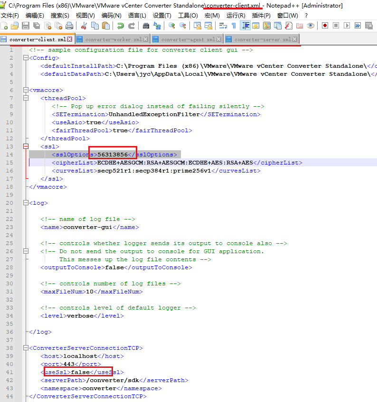Viewport: 377px width, 402px height.
Task: Undo last edit with green arrow
Action: (x=120, y=26)
